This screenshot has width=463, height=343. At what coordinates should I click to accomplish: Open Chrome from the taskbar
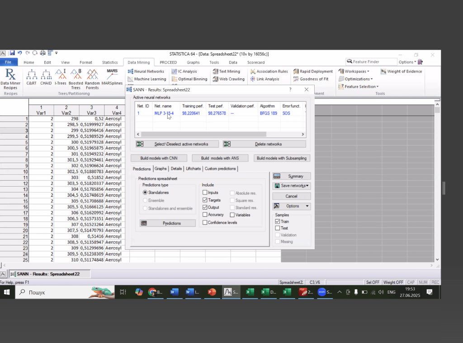[x=155, y=292]
